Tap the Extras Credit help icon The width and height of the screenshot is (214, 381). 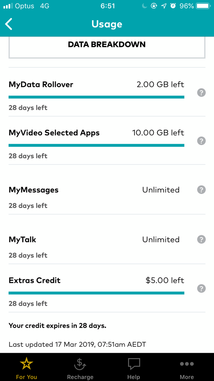(201, 289)
